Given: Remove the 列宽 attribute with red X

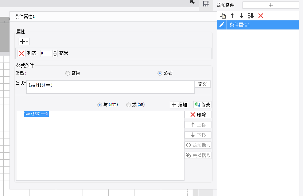Looking at the screenshot, I should tap(22, 53).
